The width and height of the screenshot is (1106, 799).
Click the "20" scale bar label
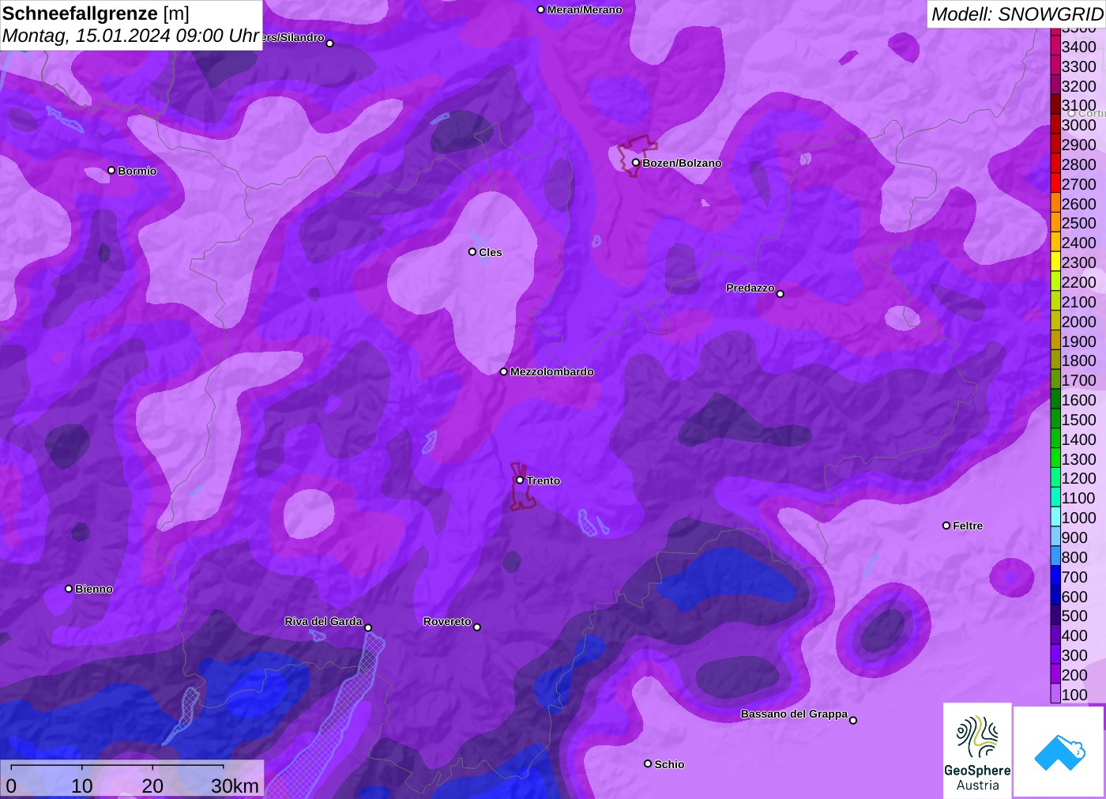[x=152, y=786]
